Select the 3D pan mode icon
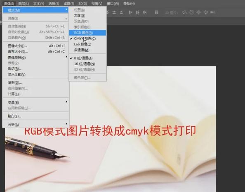 click(198, 12)
